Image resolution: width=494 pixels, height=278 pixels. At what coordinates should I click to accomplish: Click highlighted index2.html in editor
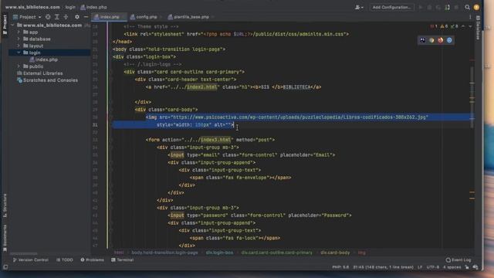201,87
